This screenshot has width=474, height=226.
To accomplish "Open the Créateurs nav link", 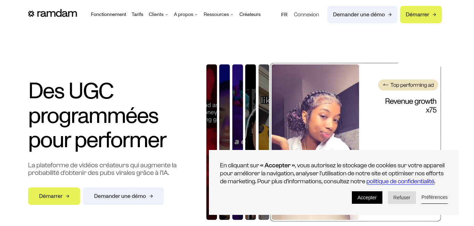I will pos(250,15).
